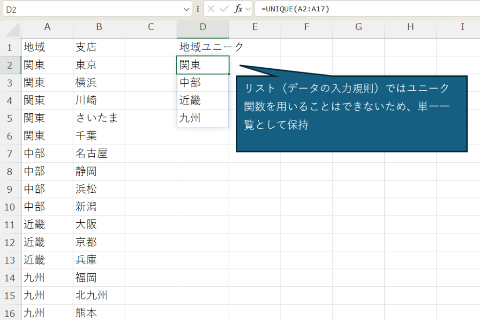Click the Name Box showing D2

click(94, 9)
